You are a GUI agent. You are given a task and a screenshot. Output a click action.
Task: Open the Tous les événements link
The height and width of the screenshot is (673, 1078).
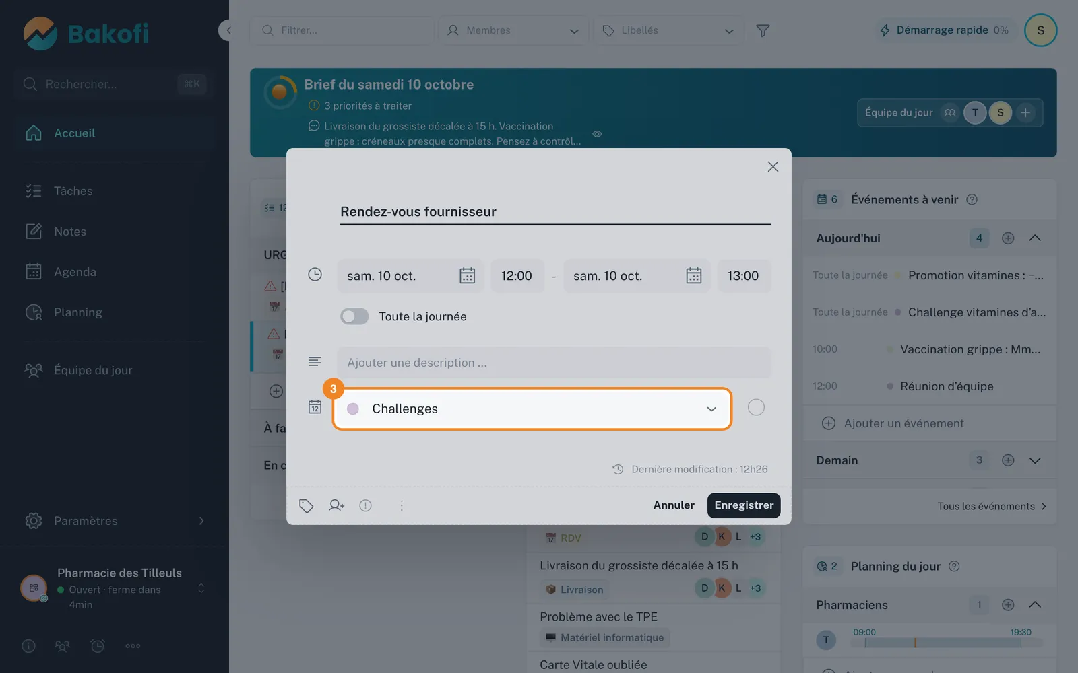(992, 506)
